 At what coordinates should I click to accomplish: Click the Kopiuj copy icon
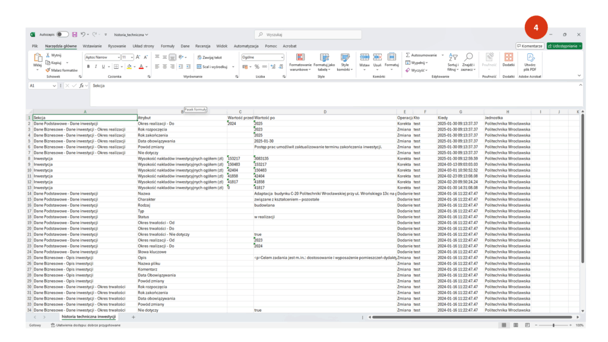pos(48,62)
